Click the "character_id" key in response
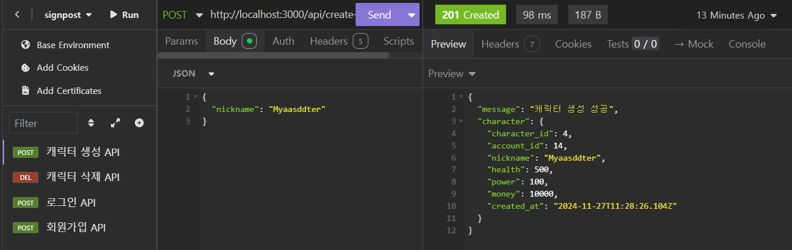 pyautogui.click(x=520, y=134)
